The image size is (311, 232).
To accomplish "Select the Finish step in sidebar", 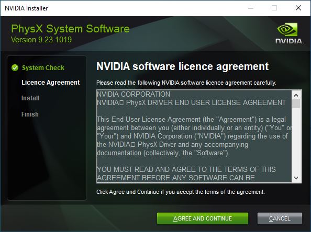I will point(30,114).
